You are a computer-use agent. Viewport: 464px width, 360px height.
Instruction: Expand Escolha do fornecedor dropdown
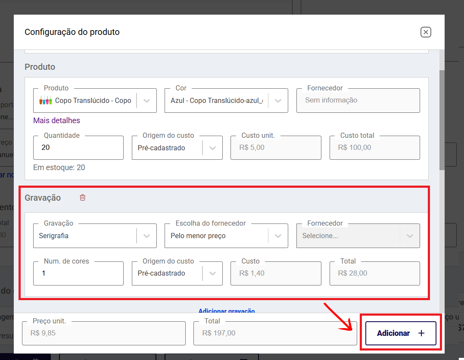click(x=226, y=236)
